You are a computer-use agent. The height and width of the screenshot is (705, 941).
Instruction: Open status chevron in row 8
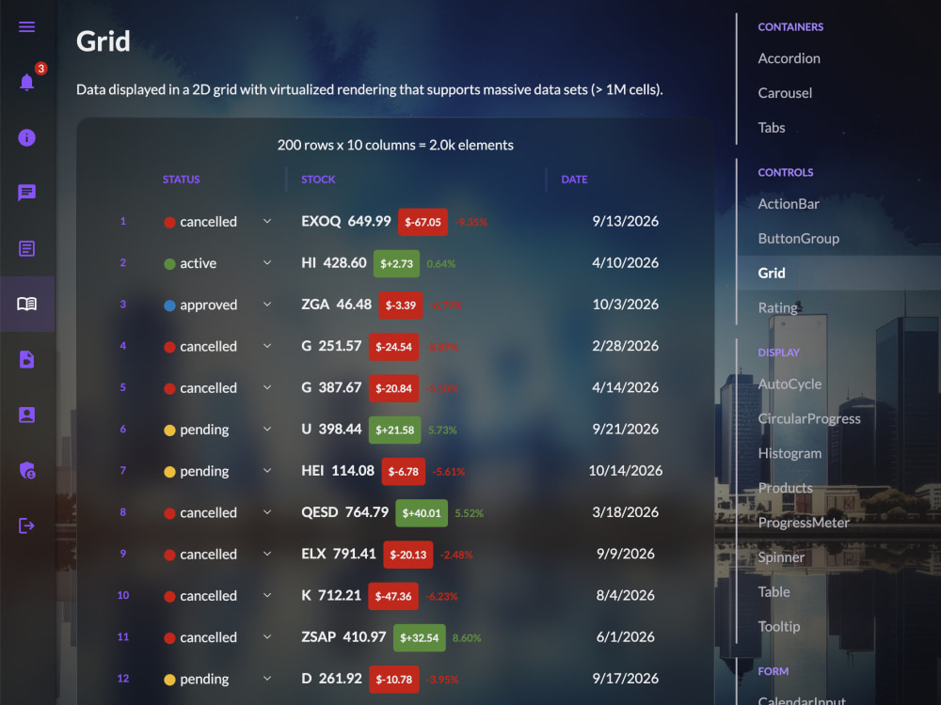(267, 512)
